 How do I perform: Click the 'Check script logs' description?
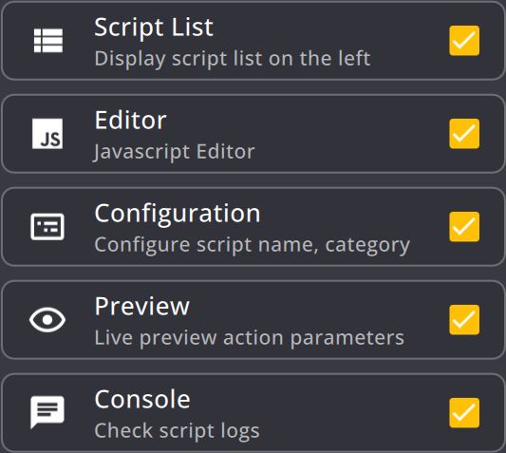pos(177,431)
